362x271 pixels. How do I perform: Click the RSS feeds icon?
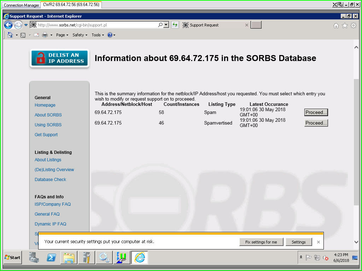[23, 35]
